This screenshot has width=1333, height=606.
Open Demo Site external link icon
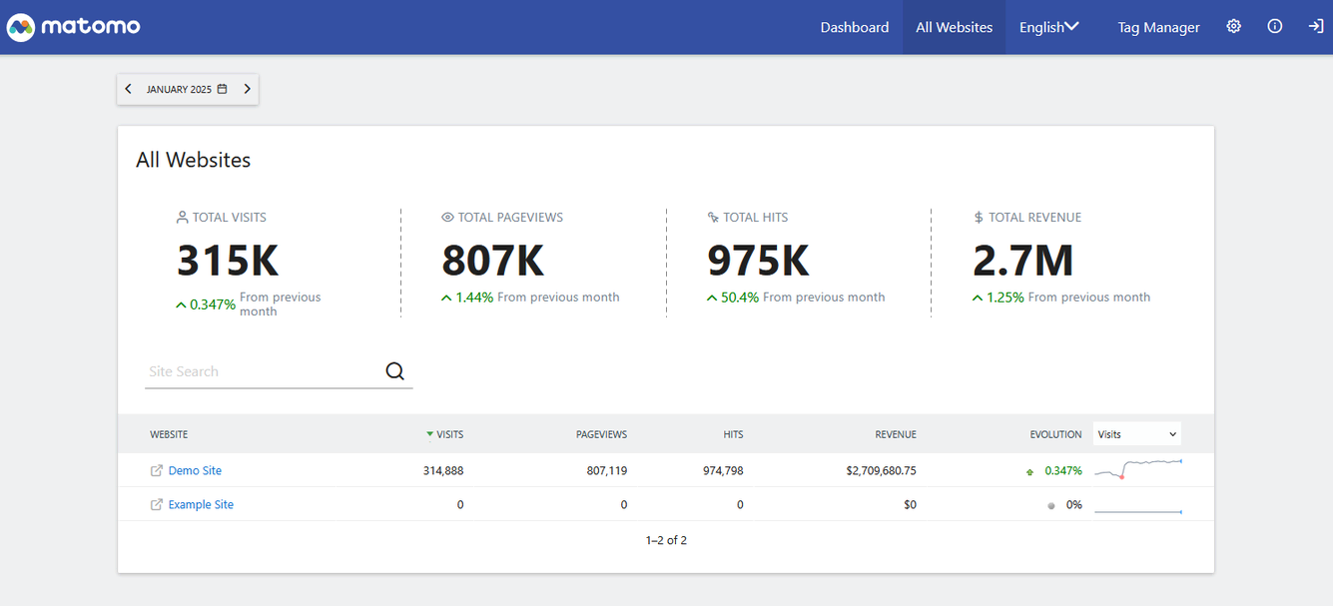[156, 471]
